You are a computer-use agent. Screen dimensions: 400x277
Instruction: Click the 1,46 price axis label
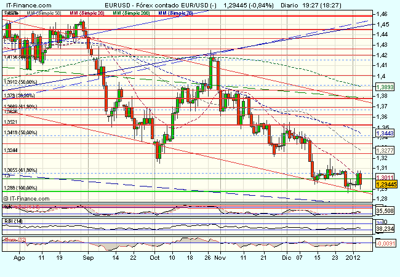coord(382,14)
